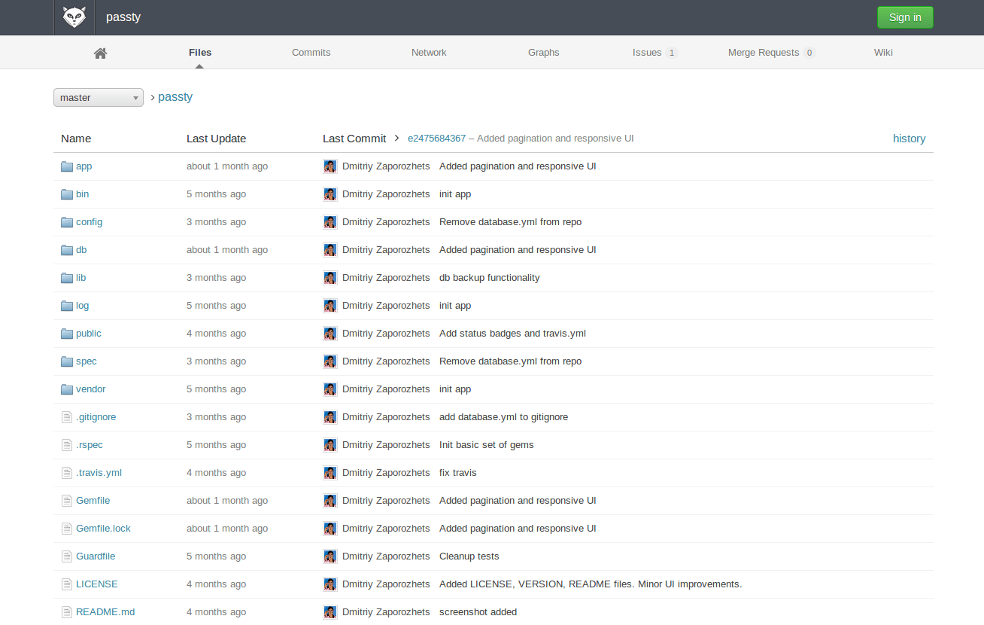
Task: Open the README.md file icon
Action: pyautogui.click(x=66, y=611)
